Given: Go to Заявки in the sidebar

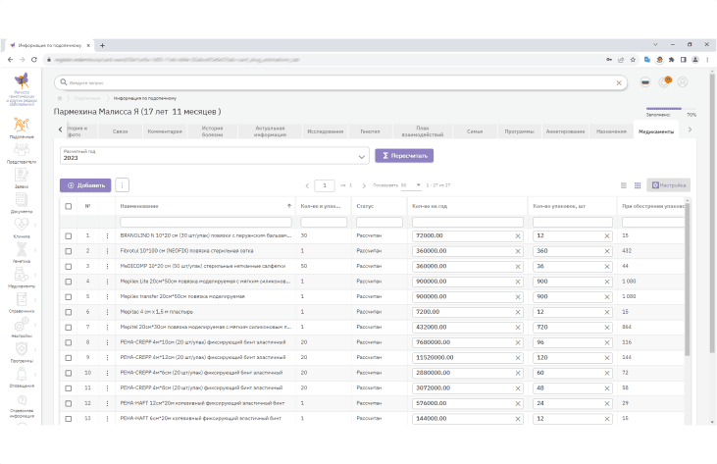Looking at the screenshot, I should tap(22, 179).
